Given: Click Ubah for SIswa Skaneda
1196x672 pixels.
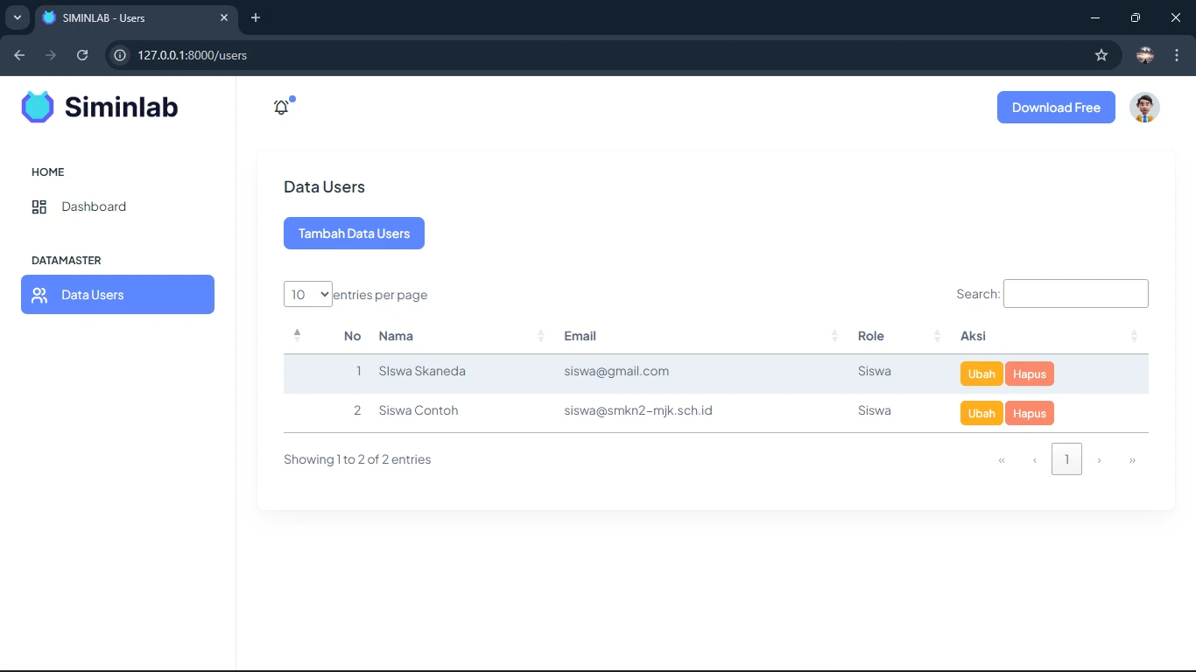Looking at the screenshot, I should pos(981,374).
